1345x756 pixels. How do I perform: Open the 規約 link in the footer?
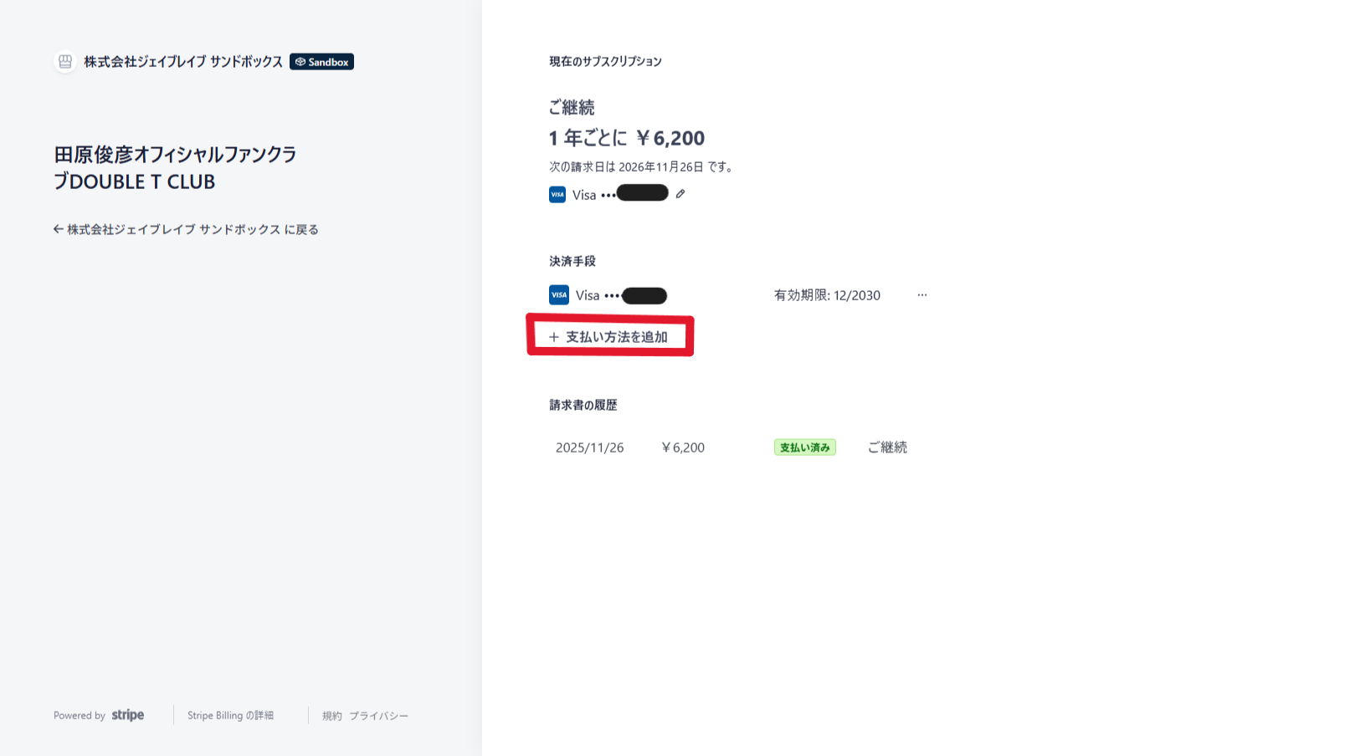331,716
